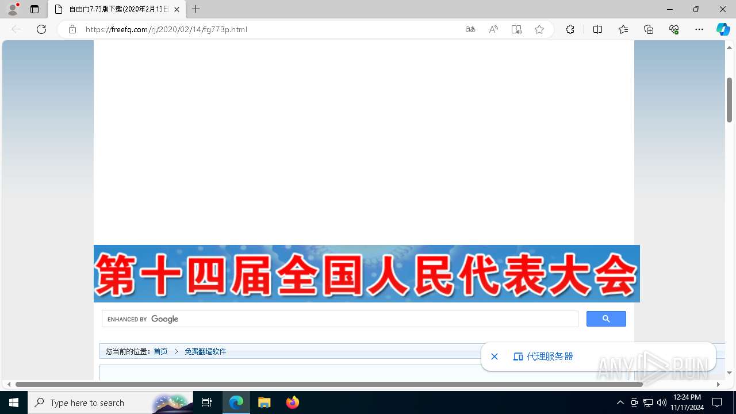Open the Edge profile icon
Image resolution: width=736 pixels, height=414 pixels.
pyautogui.click(x=13, y=9)
